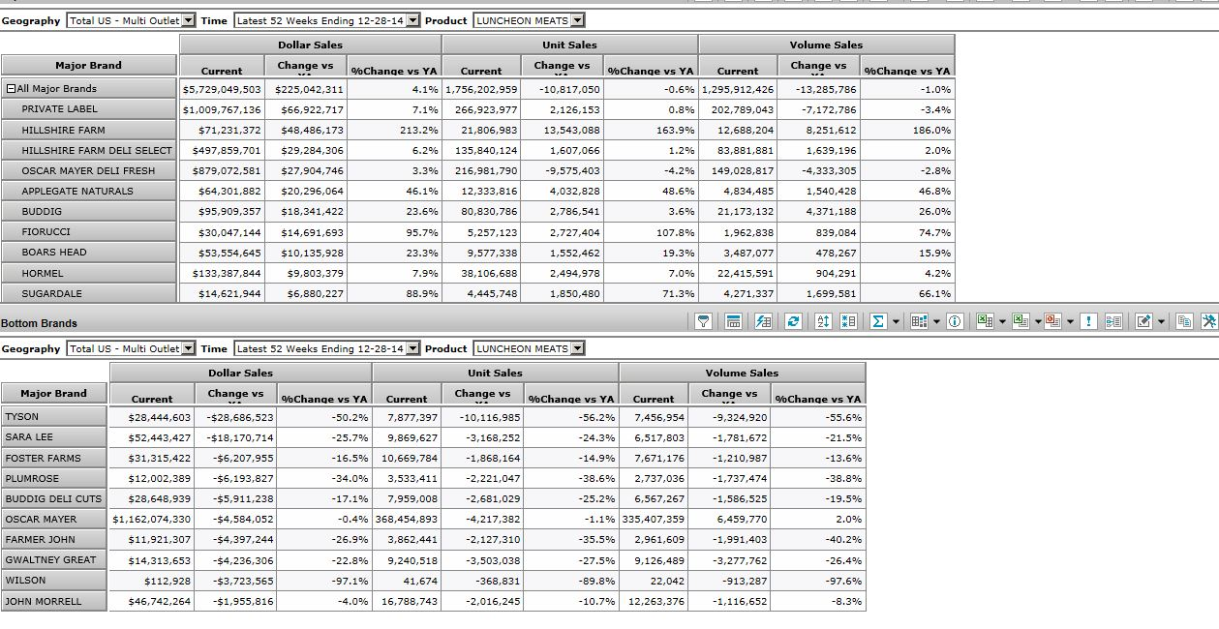Screen dimensions: 1219x629
Task: Click the copy icon in the toolbar
Action: [1184, 321]
